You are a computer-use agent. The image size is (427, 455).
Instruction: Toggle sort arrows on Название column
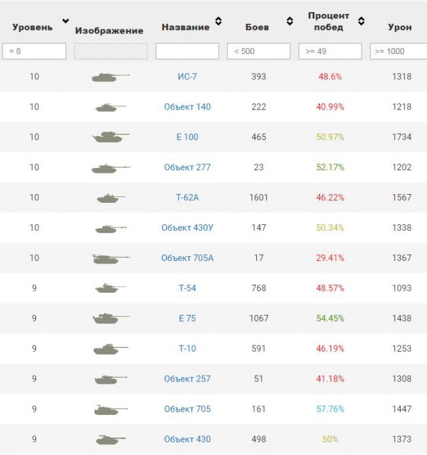click(x=218, y=21)
